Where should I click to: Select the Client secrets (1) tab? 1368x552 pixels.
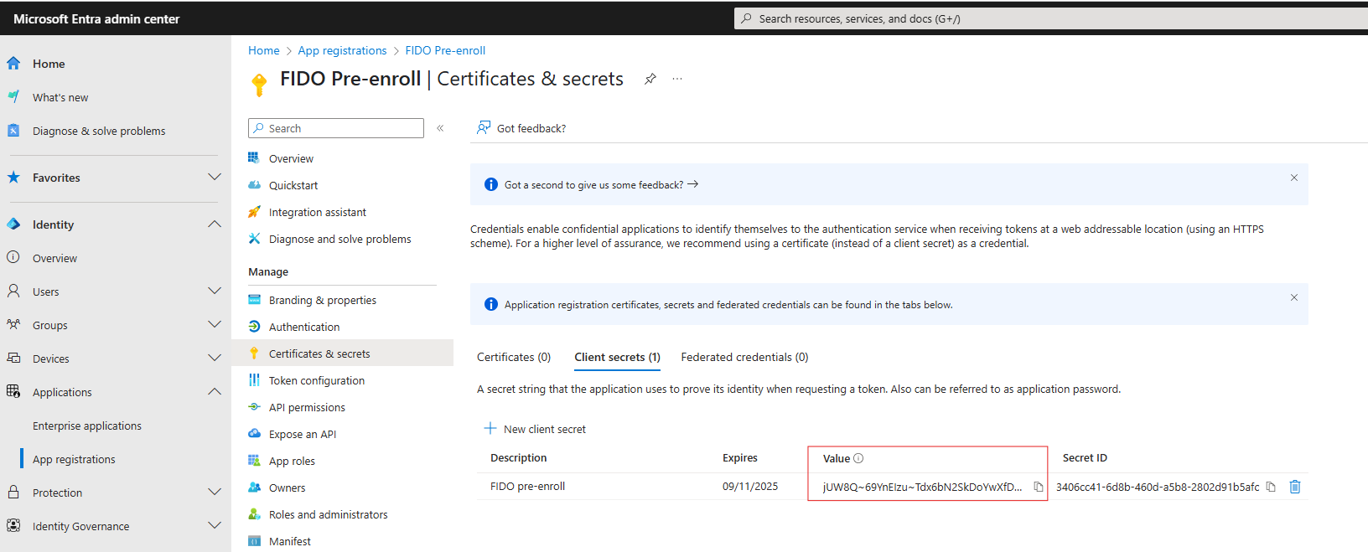[618, 357]
